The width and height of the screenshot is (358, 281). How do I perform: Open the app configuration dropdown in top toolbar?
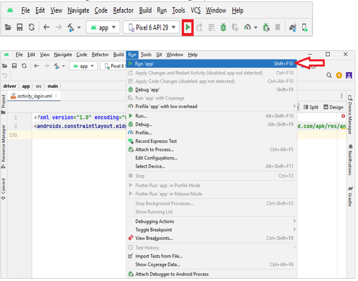[103, 27]
